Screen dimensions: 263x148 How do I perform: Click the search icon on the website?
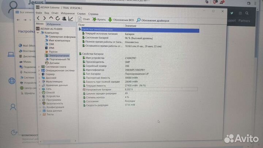coord(247,13)
